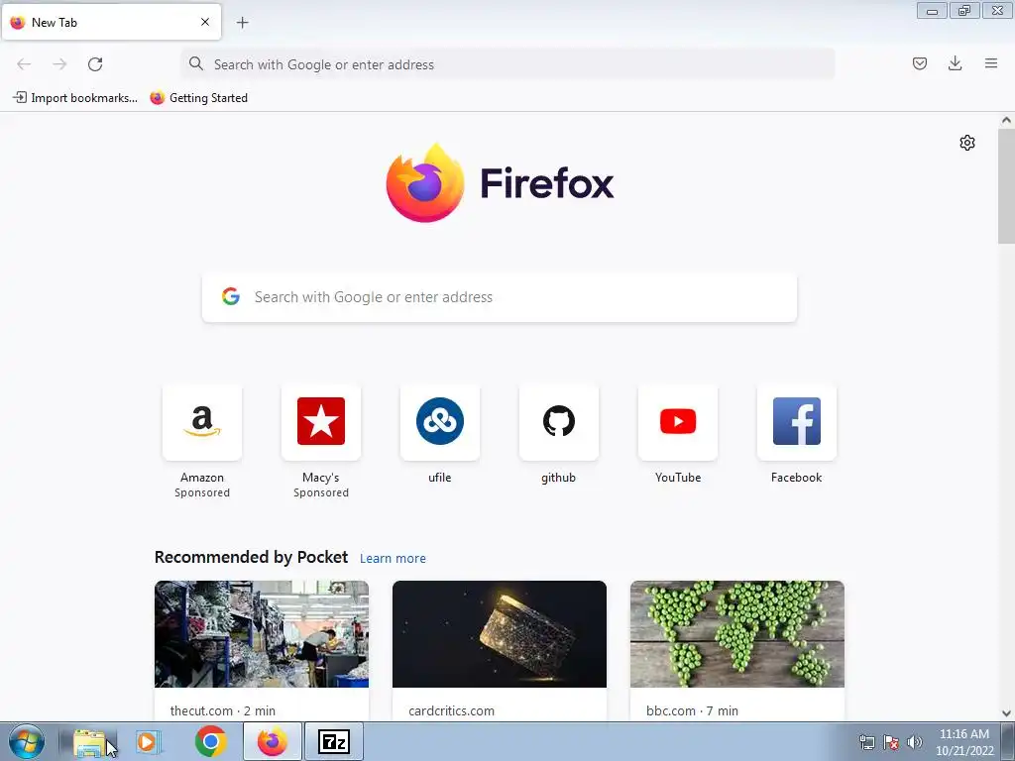Open the Firefox application menu
Viewport: 1015px width, 761px height.
[x=991, y=63]
